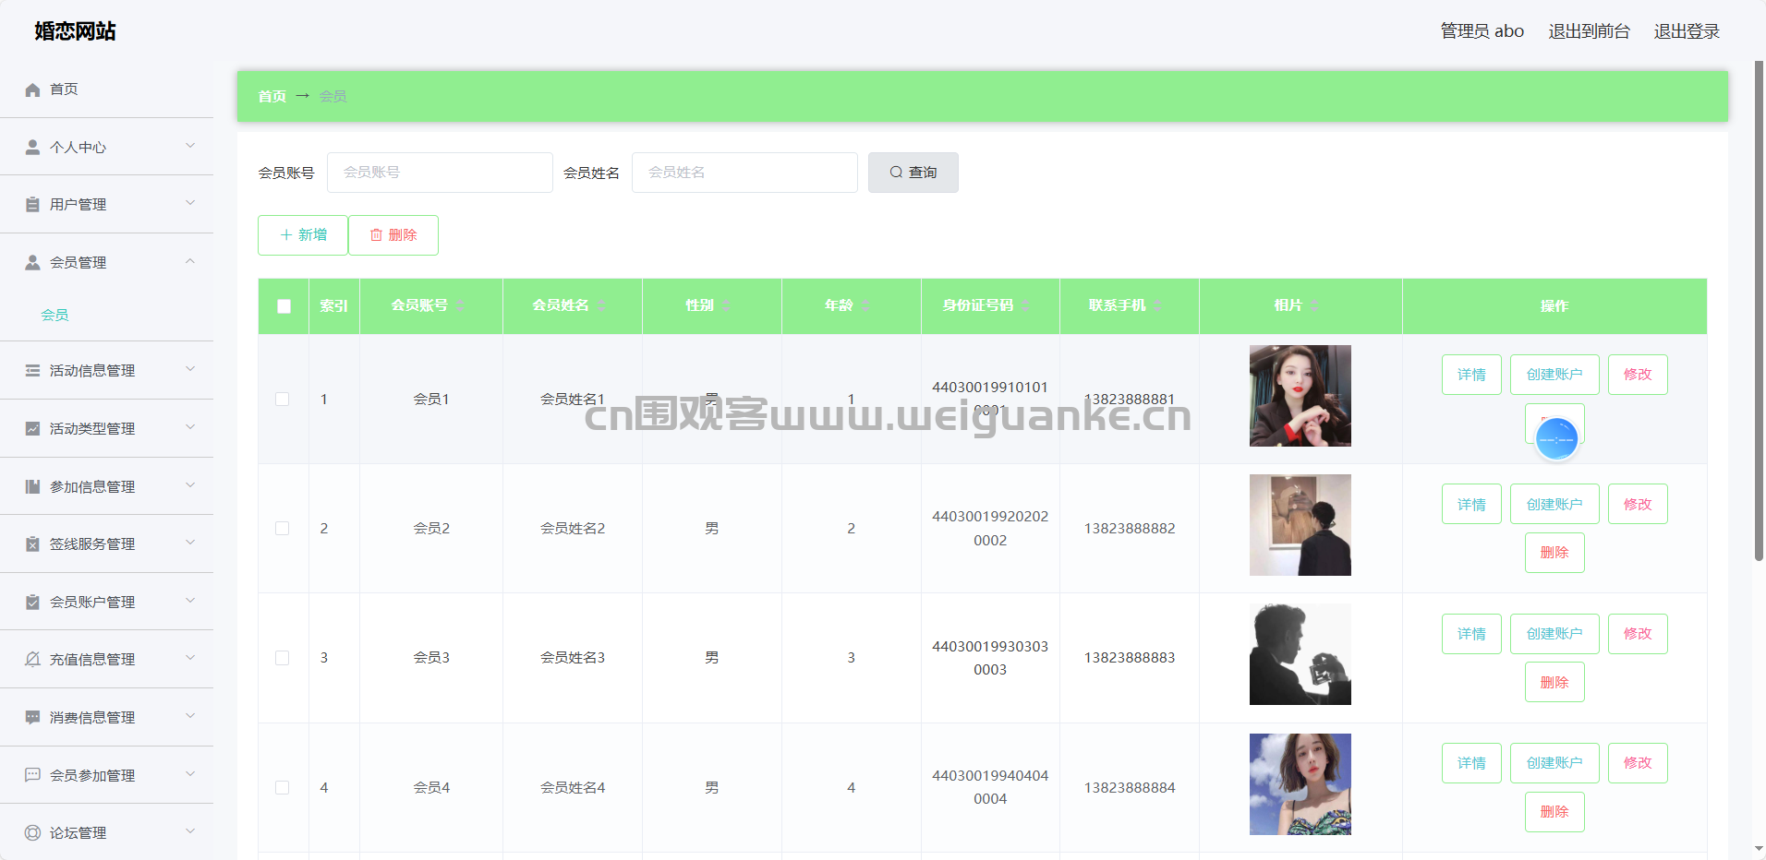Click the 会员账号 column sort icon

(461, 305)
